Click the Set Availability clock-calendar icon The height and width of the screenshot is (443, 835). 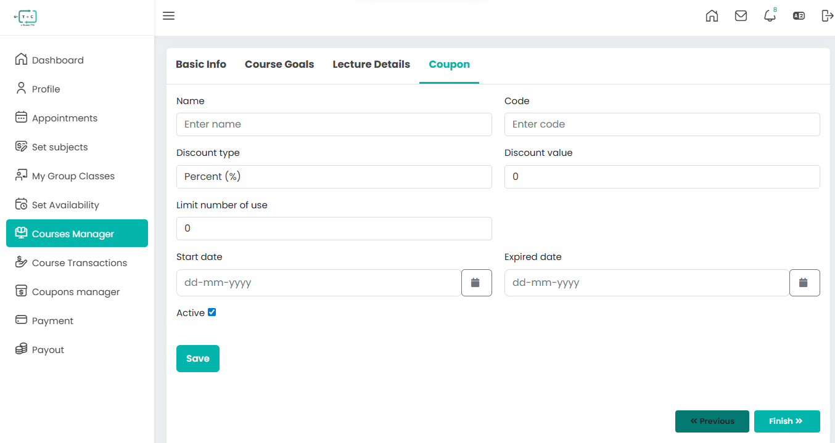21,204
